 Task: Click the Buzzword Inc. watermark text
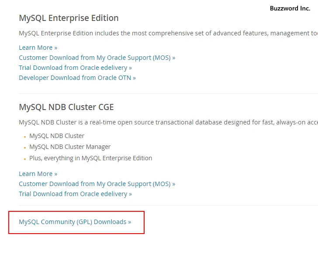(290, 8)
